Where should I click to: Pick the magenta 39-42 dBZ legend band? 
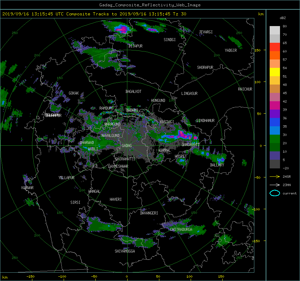point(275,106)
